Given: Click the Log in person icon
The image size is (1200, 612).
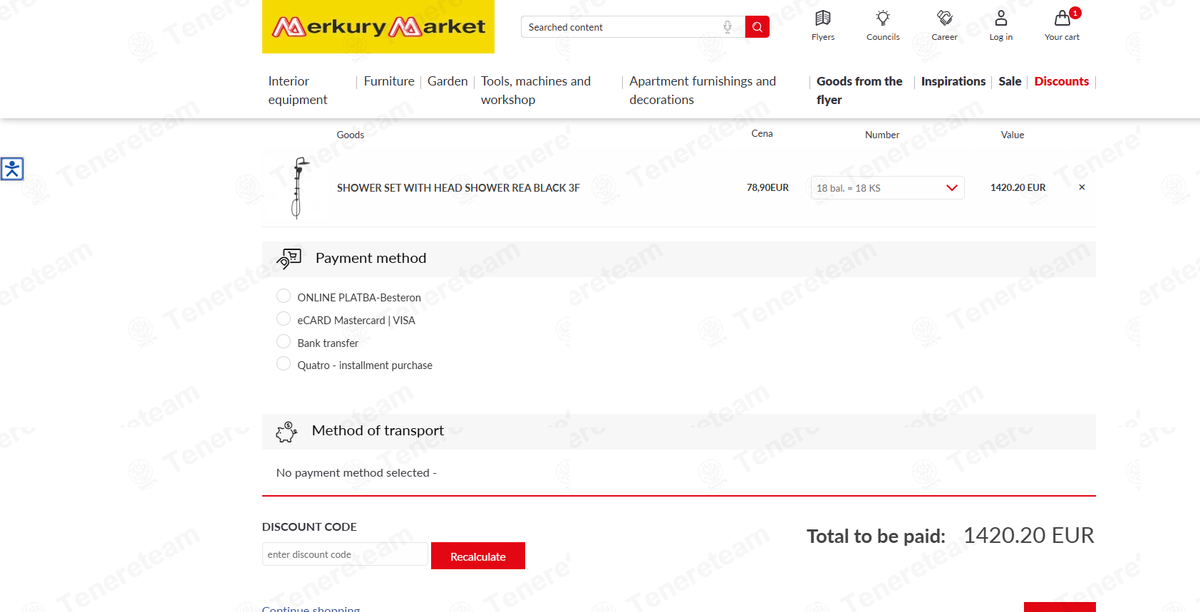Looking at the screenshot, I should [x=1001, y=18].
